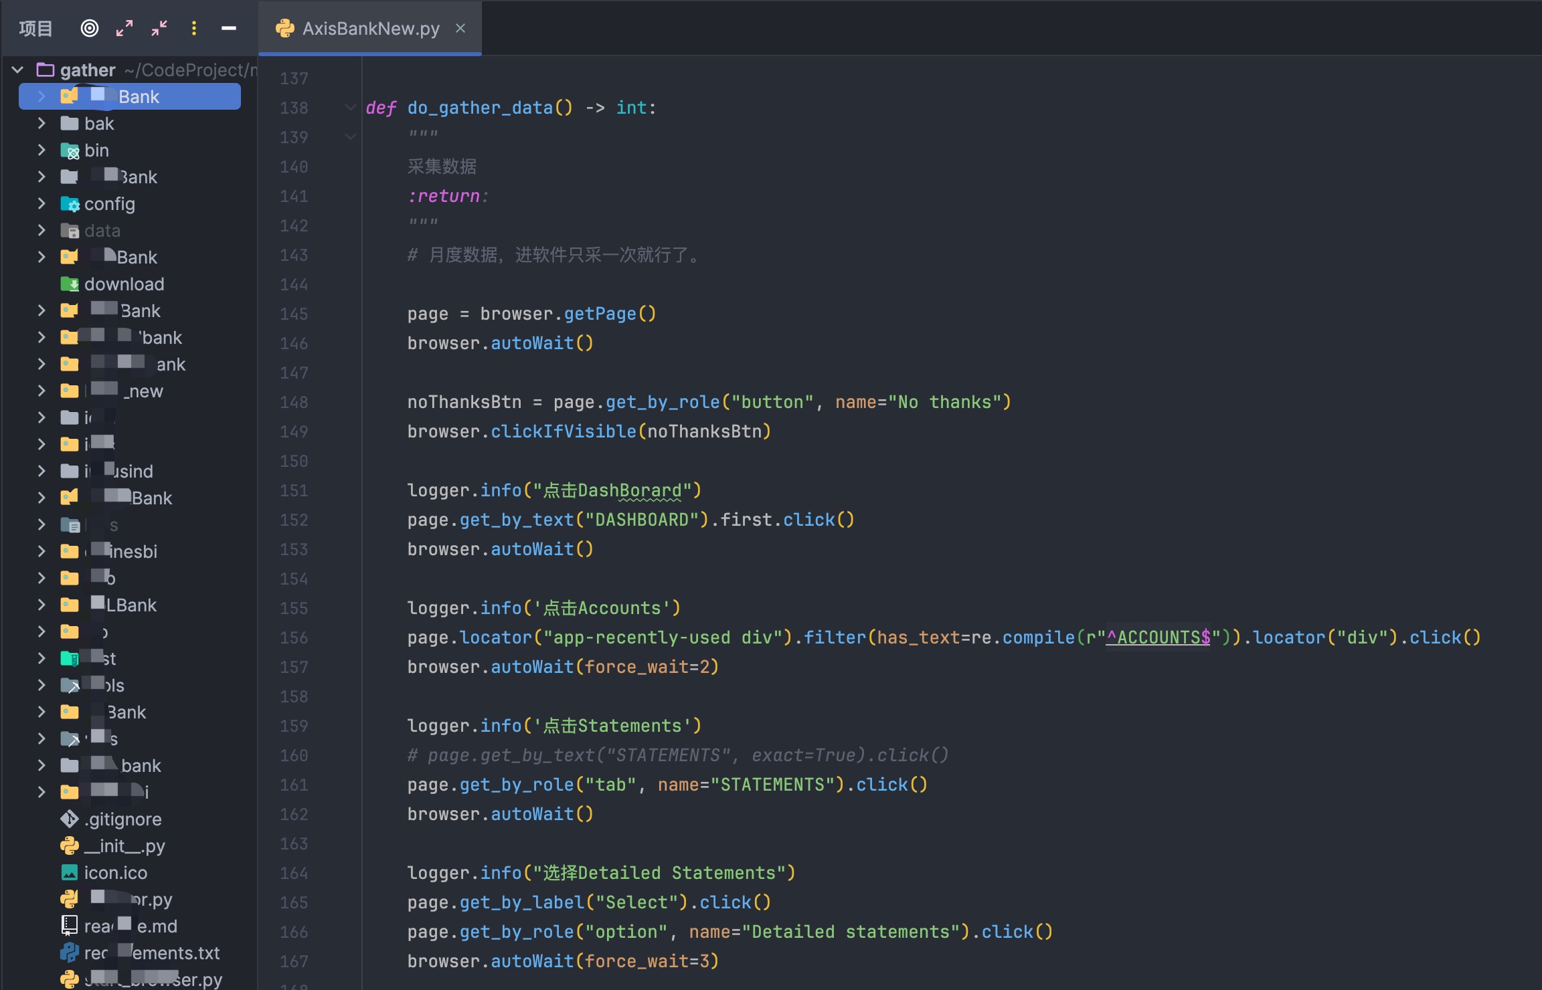Click the Collapse All arrows icon
This screenshot has height=990, width=1542.
click(x=159, y=28)
